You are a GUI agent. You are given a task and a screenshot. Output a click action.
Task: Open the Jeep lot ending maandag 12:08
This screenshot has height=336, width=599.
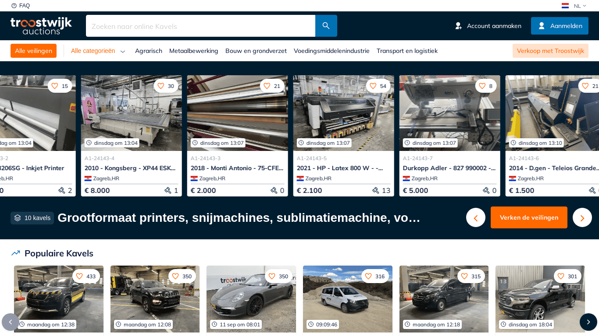point(155,299)
